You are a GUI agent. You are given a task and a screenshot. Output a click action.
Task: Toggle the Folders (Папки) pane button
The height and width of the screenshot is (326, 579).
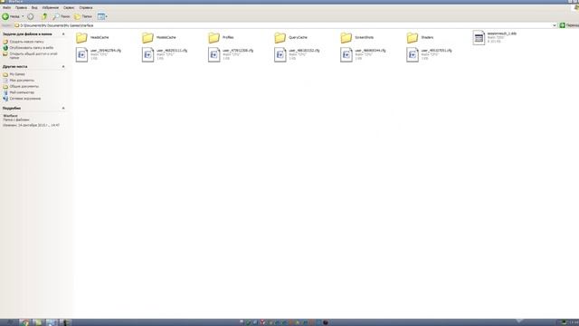[83, 16]
